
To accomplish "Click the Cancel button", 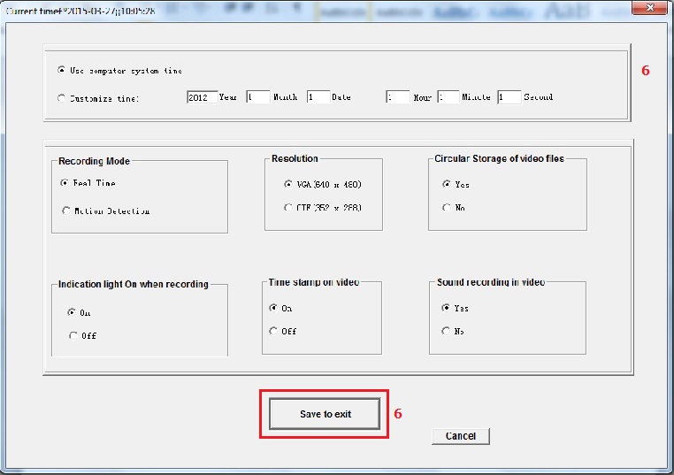I will pyautogui.click(x=460, y=436).
